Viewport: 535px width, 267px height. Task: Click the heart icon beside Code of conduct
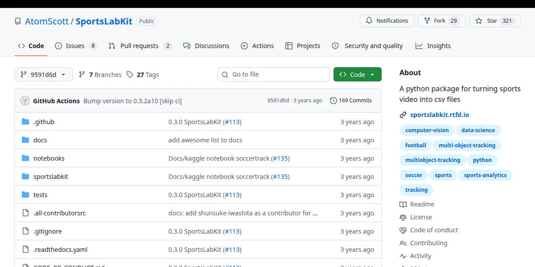[403, 230]
